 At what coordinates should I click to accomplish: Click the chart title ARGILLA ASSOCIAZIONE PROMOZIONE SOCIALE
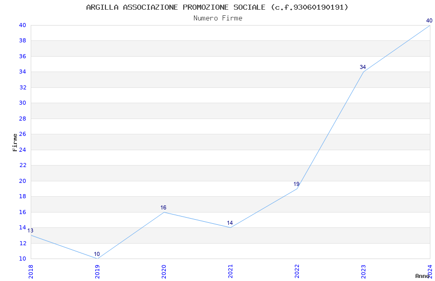click(217, 7)
